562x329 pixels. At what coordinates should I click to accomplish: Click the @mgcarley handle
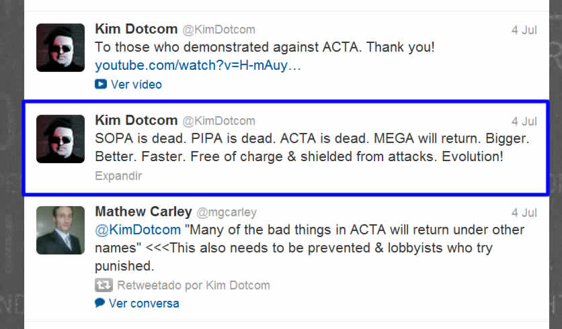(227, 213)
